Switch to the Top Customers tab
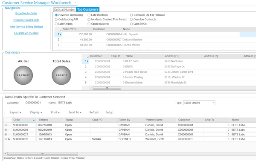The height and width of the screenshot is (161, 256). 87,9
